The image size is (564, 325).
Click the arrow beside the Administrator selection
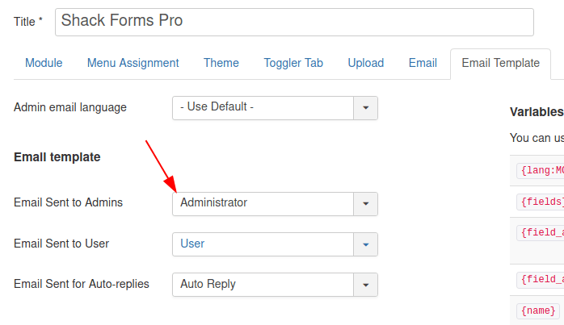click(365, 204)
